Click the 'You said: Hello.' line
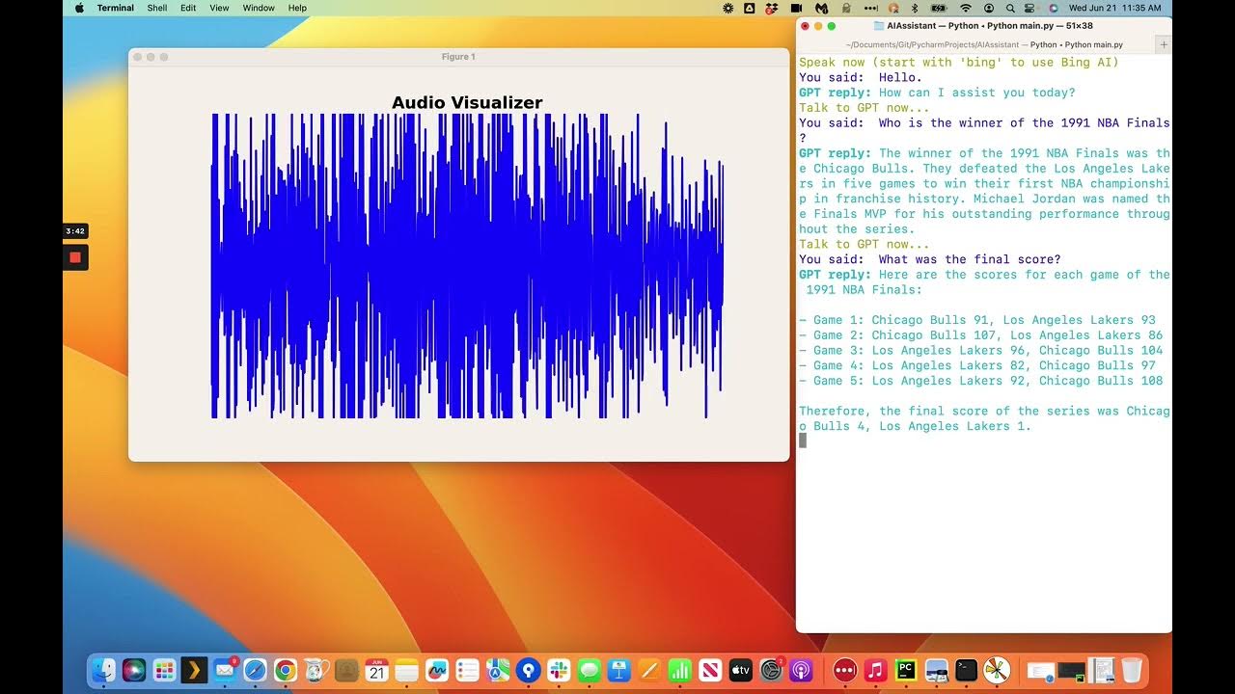This screenshot has height=694, width=1235. pyautogui.click(x=861, y=77)
